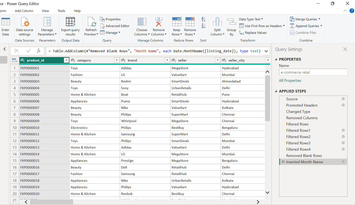Screen dimensions: 355x205
Task: Open product_id column filter dropdown
Action: coord(66,60)
